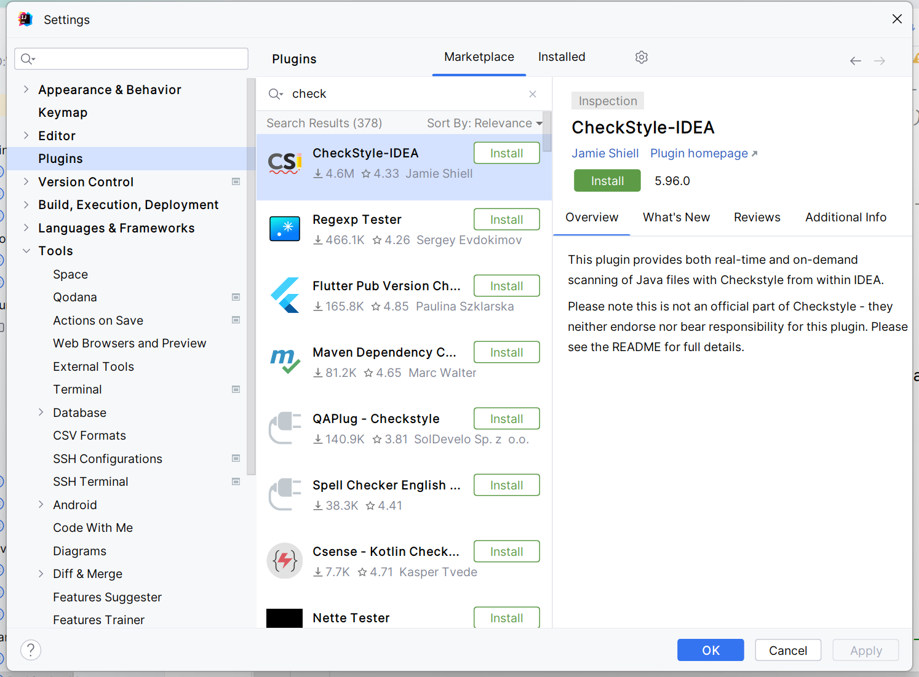Click the CheckStyle-IDEA plugin logo
919x677 pixels.
(x=285, y=164)
